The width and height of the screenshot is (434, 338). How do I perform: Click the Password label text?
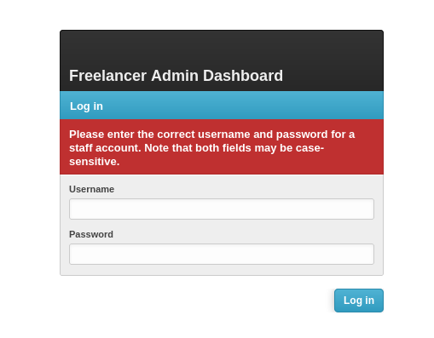coord(91,234)
